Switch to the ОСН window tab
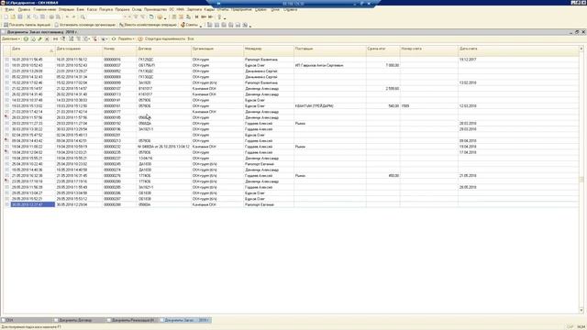The height and width of the screenshot is (330, 587). (27, 320)
